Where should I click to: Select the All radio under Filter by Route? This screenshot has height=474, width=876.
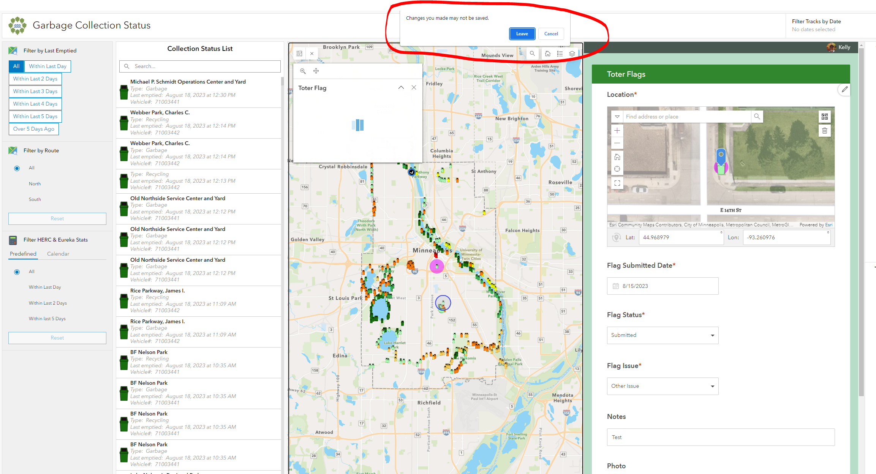point(17,168)
